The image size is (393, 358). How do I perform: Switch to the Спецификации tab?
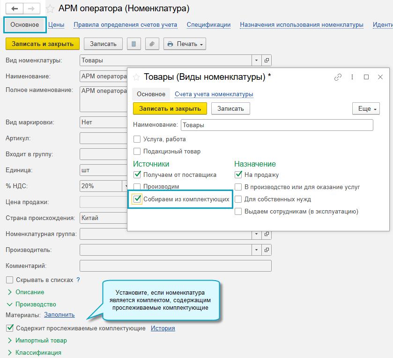208,24
